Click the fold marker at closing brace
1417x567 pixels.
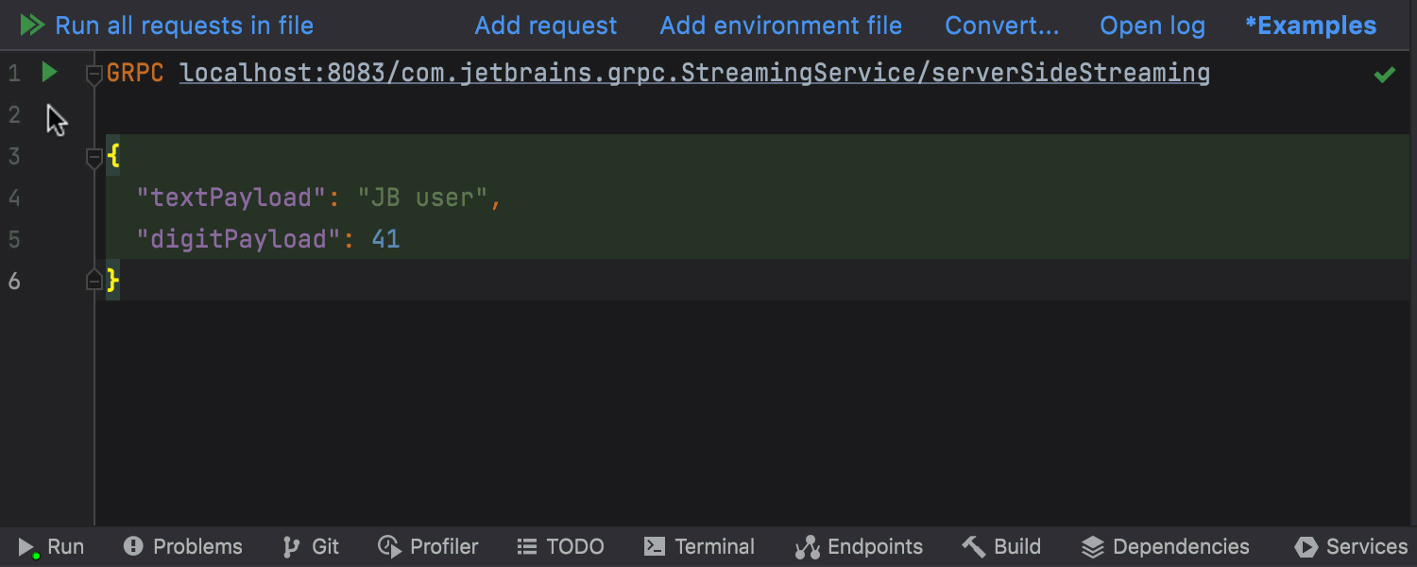[94, 281]
